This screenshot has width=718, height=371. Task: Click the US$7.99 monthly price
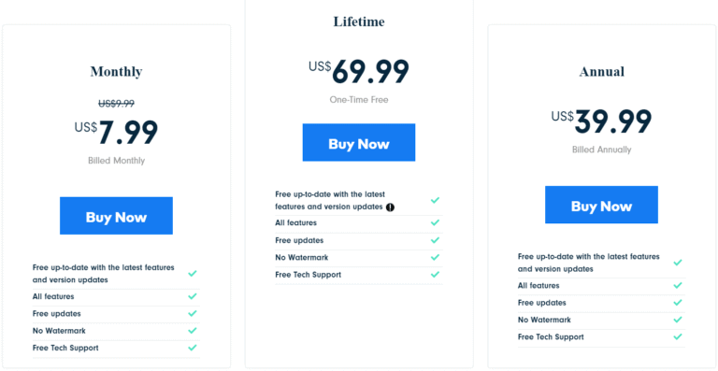coord(116,132)
